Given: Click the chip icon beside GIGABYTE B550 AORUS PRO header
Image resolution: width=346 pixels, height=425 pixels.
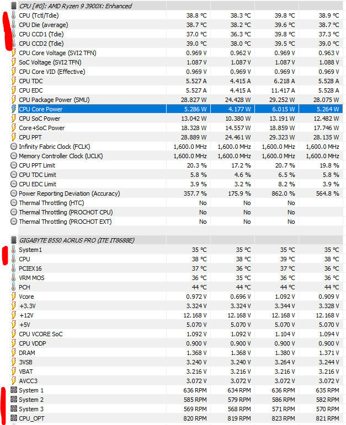Looking at the screenshot, I should [14, 240].
